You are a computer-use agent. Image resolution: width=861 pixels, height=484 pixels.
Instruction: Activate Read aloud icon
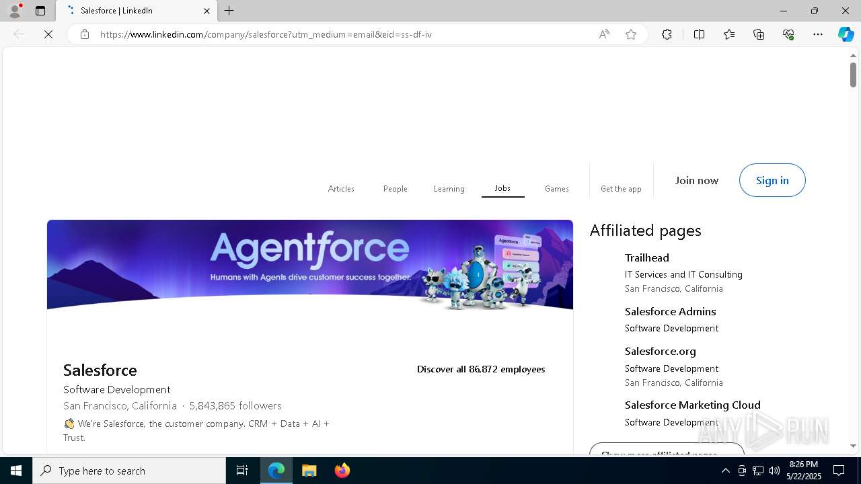click(x=604, y=34)
